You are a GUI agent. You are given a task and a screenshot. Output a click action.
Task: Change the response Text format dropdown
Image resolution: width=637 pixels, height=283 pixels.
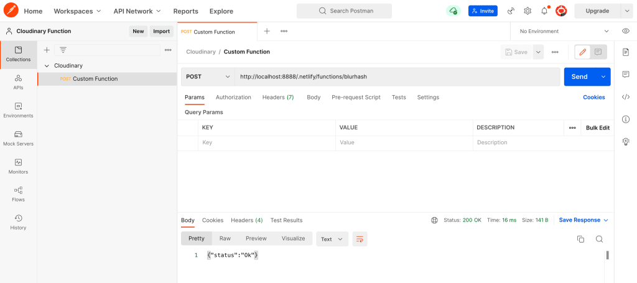[332, 239]
